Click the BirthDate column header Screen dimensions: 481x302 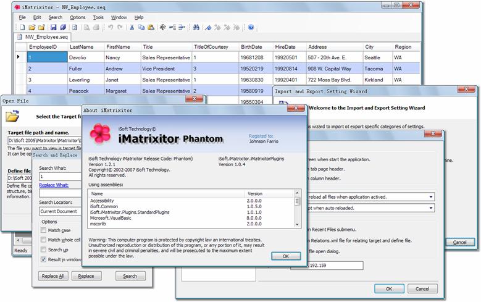click(x=256, y=47)
